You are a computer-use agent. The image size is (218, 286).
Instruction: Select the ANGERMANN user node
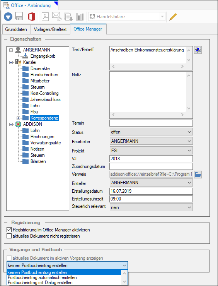click(x=37, y=50)
